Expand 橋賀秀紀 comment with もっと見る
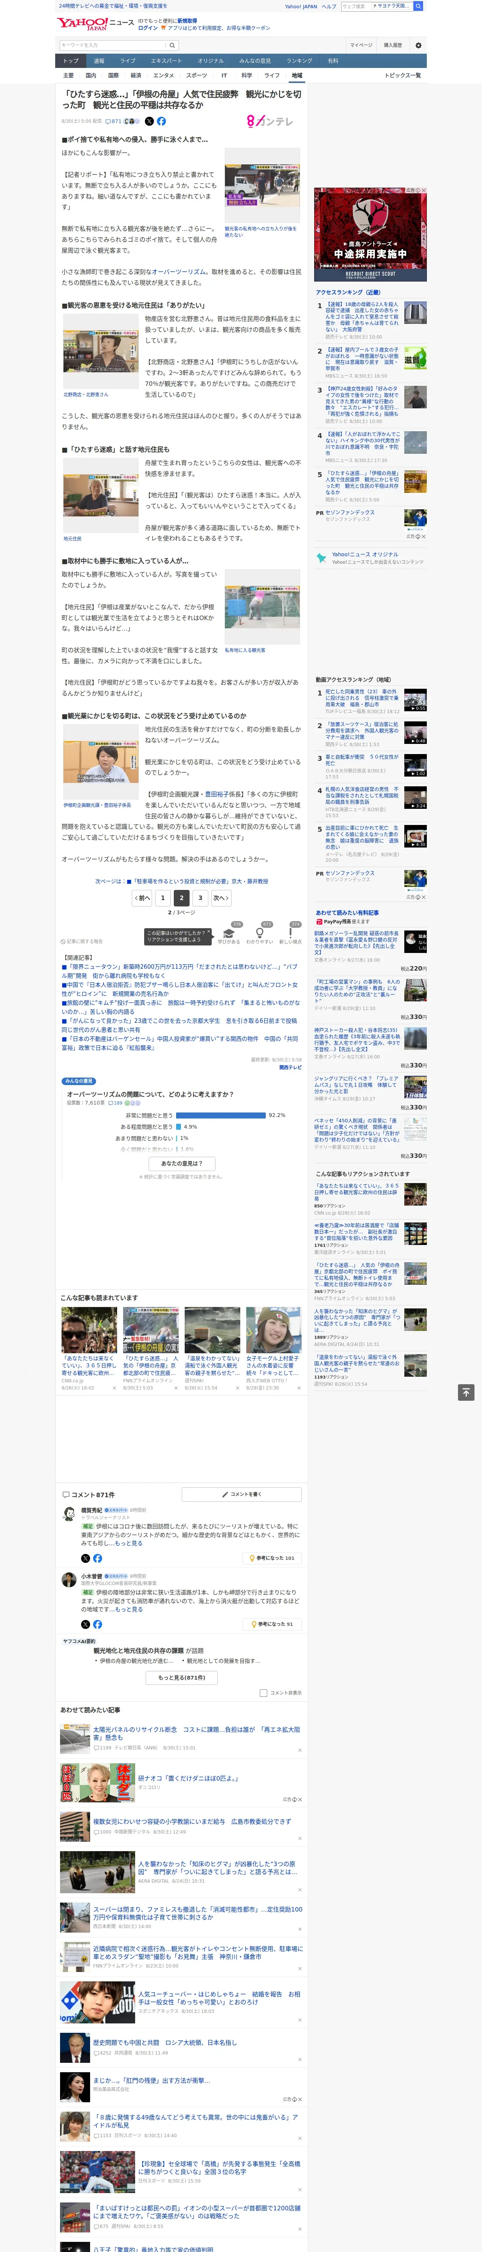Image resolution: width=482 pixels, height=2252 pixels. tap(129, 1543)
